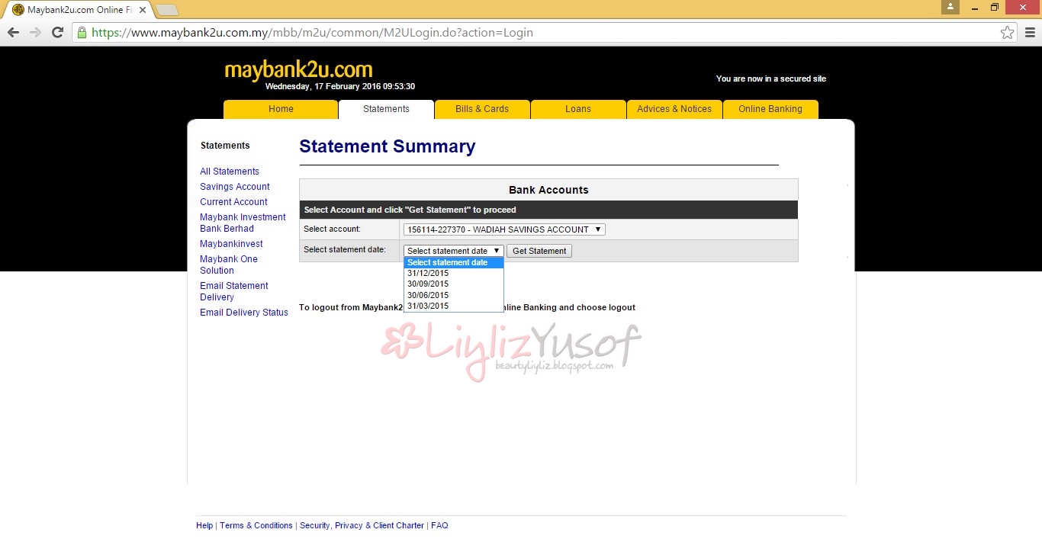The image size is (1042, 555).
Task: Click the maybank2u.com logo
Action: coord(298,69)
